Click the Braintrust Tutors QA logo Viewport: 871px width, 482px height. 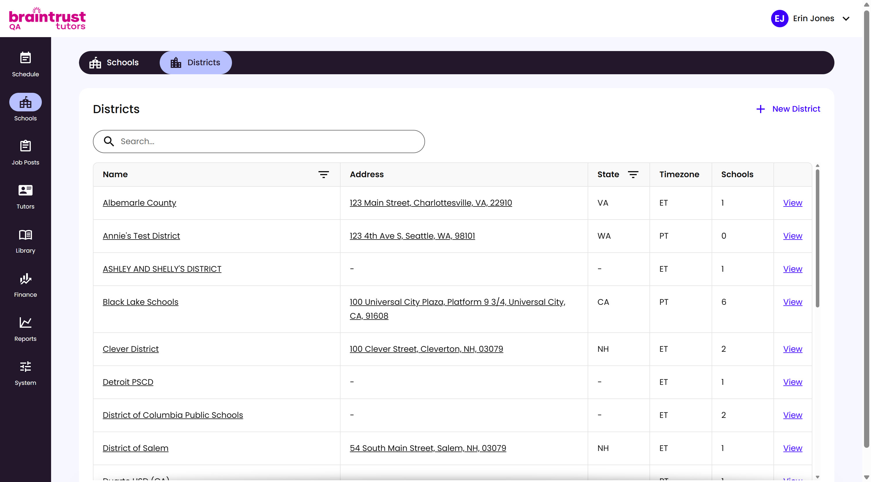(x=47, y=19)
